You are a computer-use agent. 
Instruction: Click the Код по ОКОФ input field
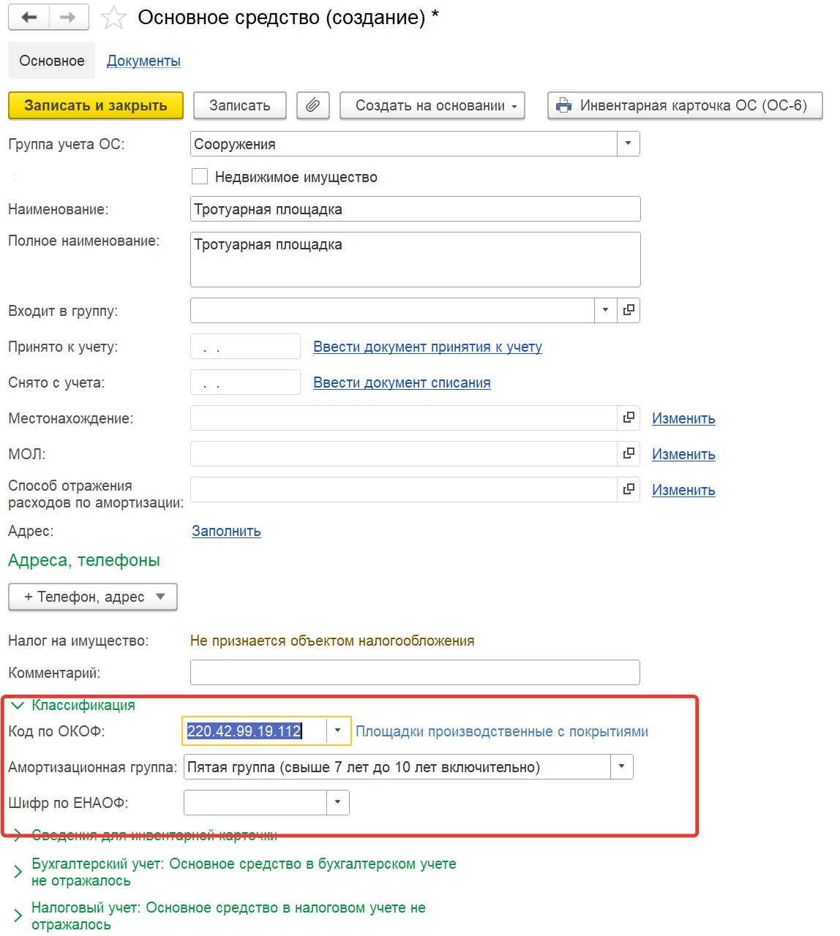pos(255,731)
